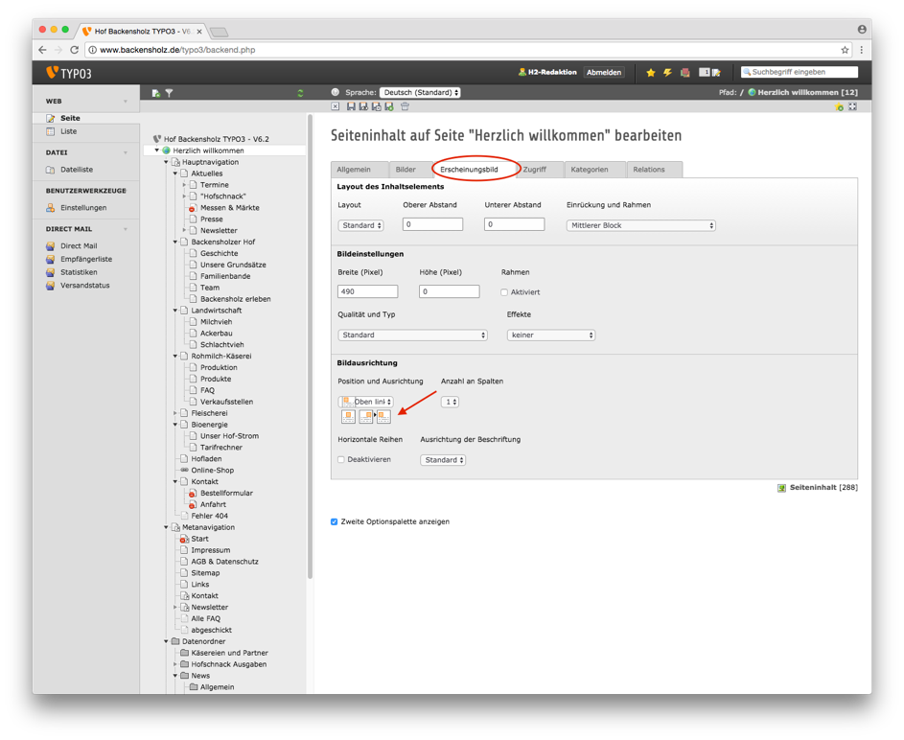Click the Breite (Pixel) input field
Viewport: 904px width, 740px height.
(367, 291)
